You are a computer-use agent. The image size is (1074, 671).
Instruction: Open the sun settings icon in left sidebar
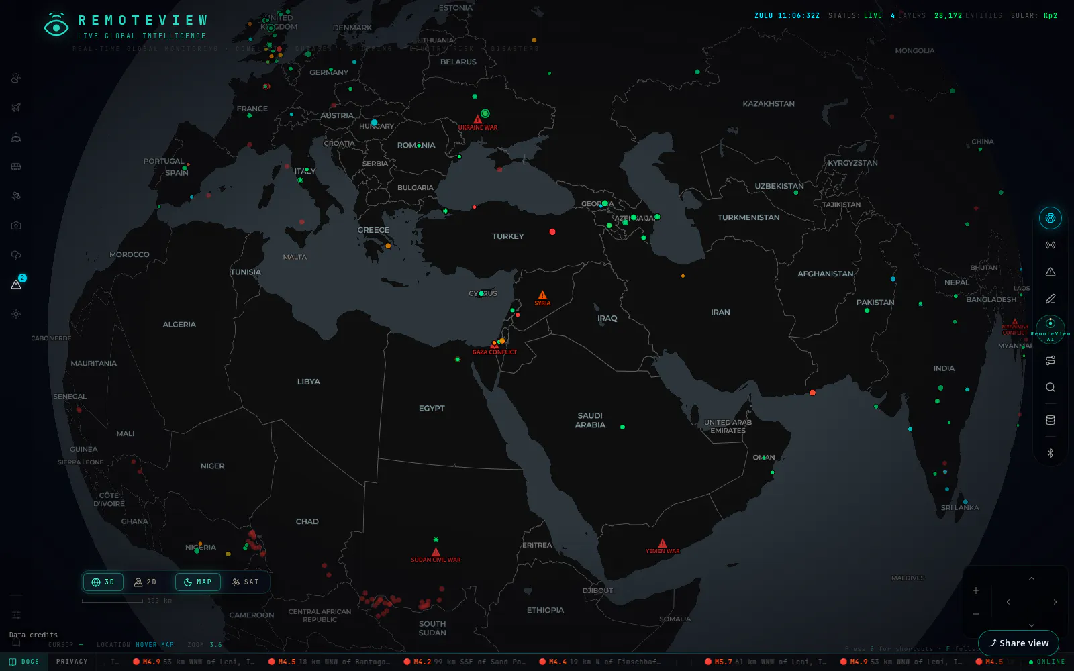tap(16, 314)
